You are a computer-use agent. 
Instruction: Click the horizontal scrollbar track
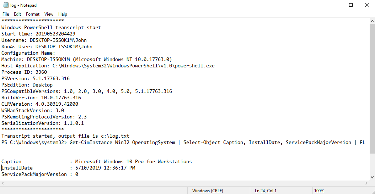[x=184, y=183]
